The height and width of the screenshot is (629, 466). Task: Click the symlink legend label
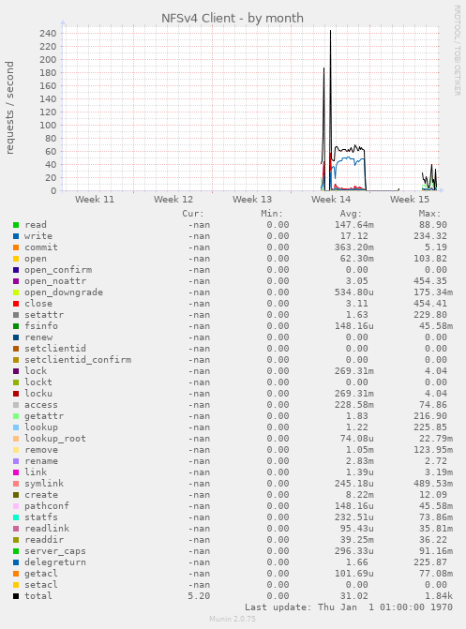click(44, 484)
